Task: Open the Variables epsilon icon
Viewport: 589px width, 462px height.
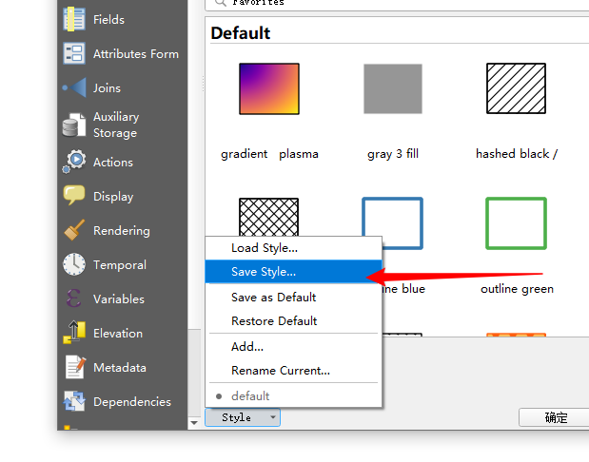Action: pos(73,298)
